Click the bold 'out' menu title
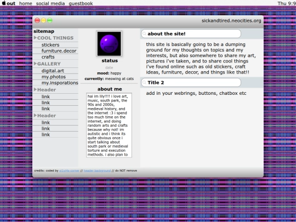Screen dimensions: 296x222 tap(11, 3)
